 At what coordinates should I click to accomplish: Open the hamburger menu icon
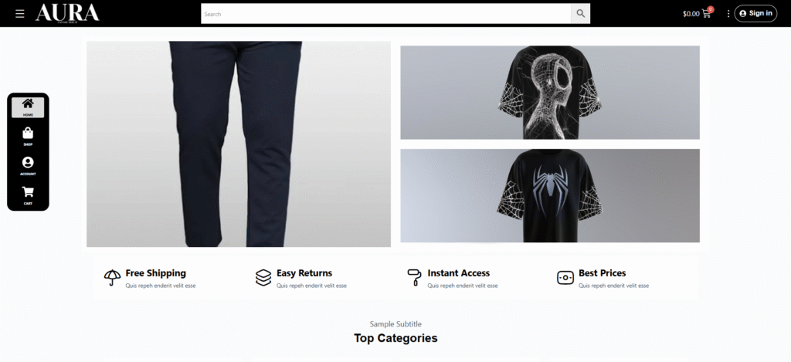tap(19, 14)
